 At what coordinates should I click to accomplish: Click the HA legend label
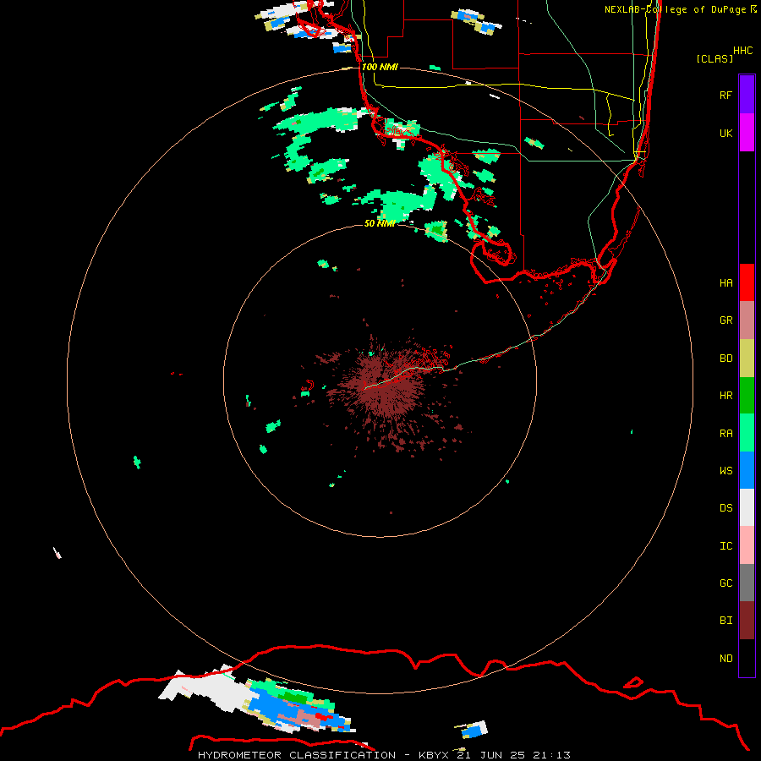click(x=725, y=283)
